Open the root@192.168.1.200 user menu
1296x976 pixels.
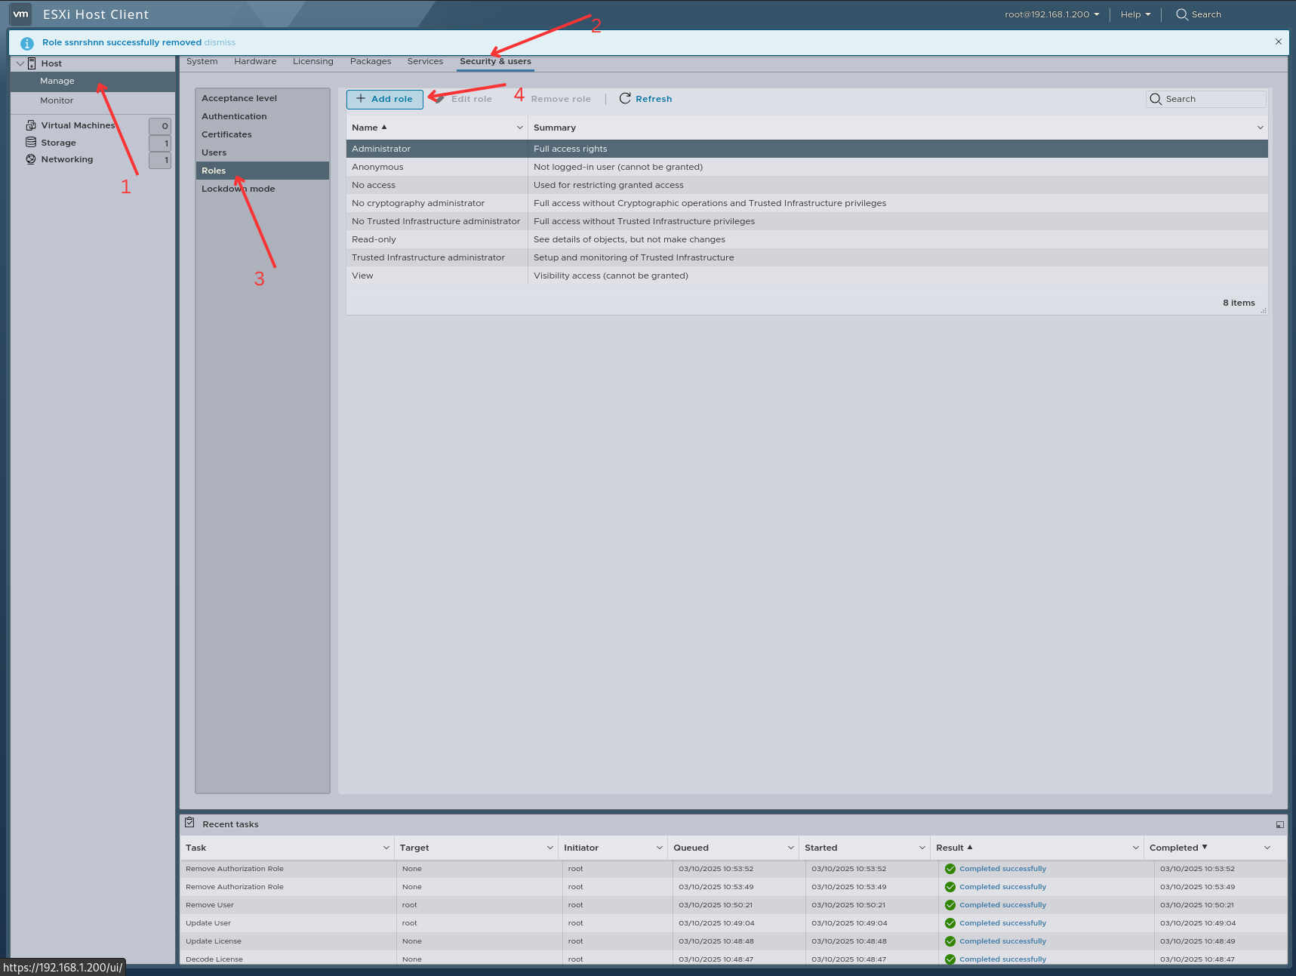(x=1052, y=14)
